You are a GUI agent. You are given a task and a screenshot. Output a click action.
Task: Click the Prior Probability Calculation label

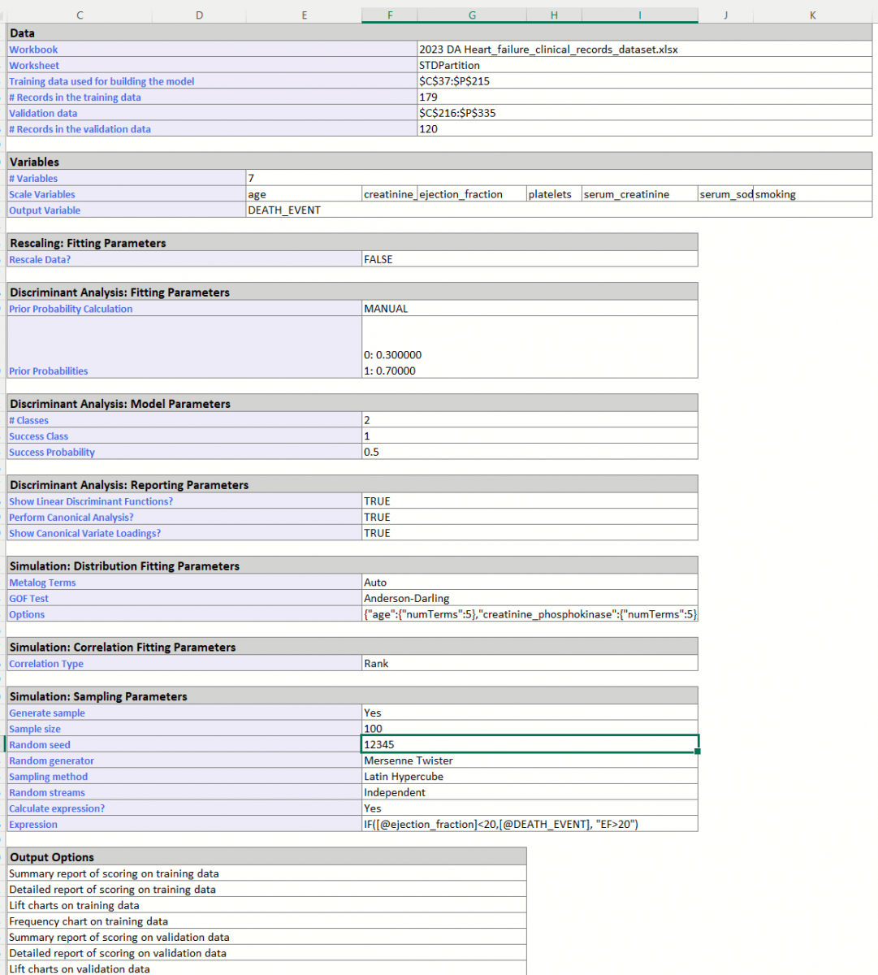point(71,309)
